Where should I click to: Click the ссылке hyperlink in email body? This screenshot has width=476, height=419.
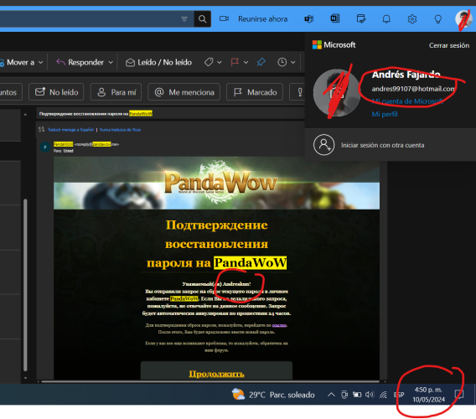click(279, 325)
